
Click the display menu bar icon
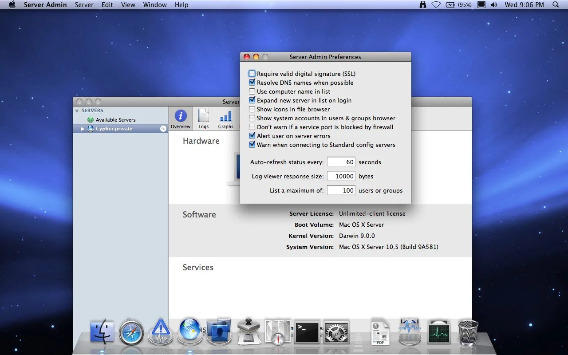coord(481,5)
